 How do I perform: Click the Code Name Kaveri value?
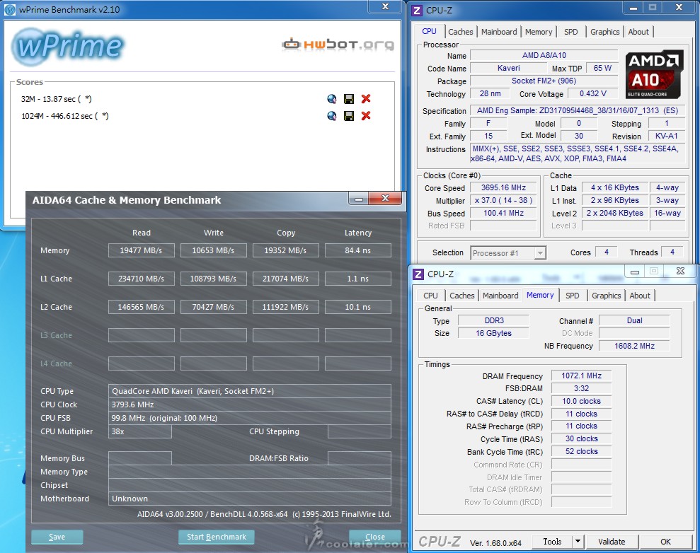(508, 68)
